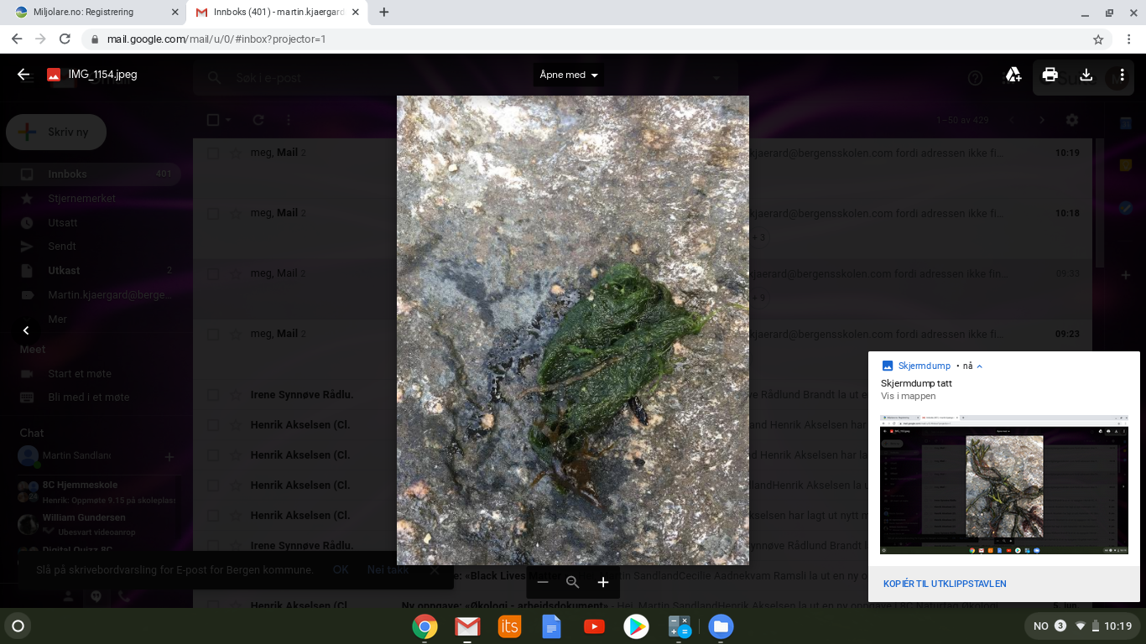Viewport: 1146px width, 644px height.
Task: Open Gmail app from the shelf
Action: click(x=467, y=626)
